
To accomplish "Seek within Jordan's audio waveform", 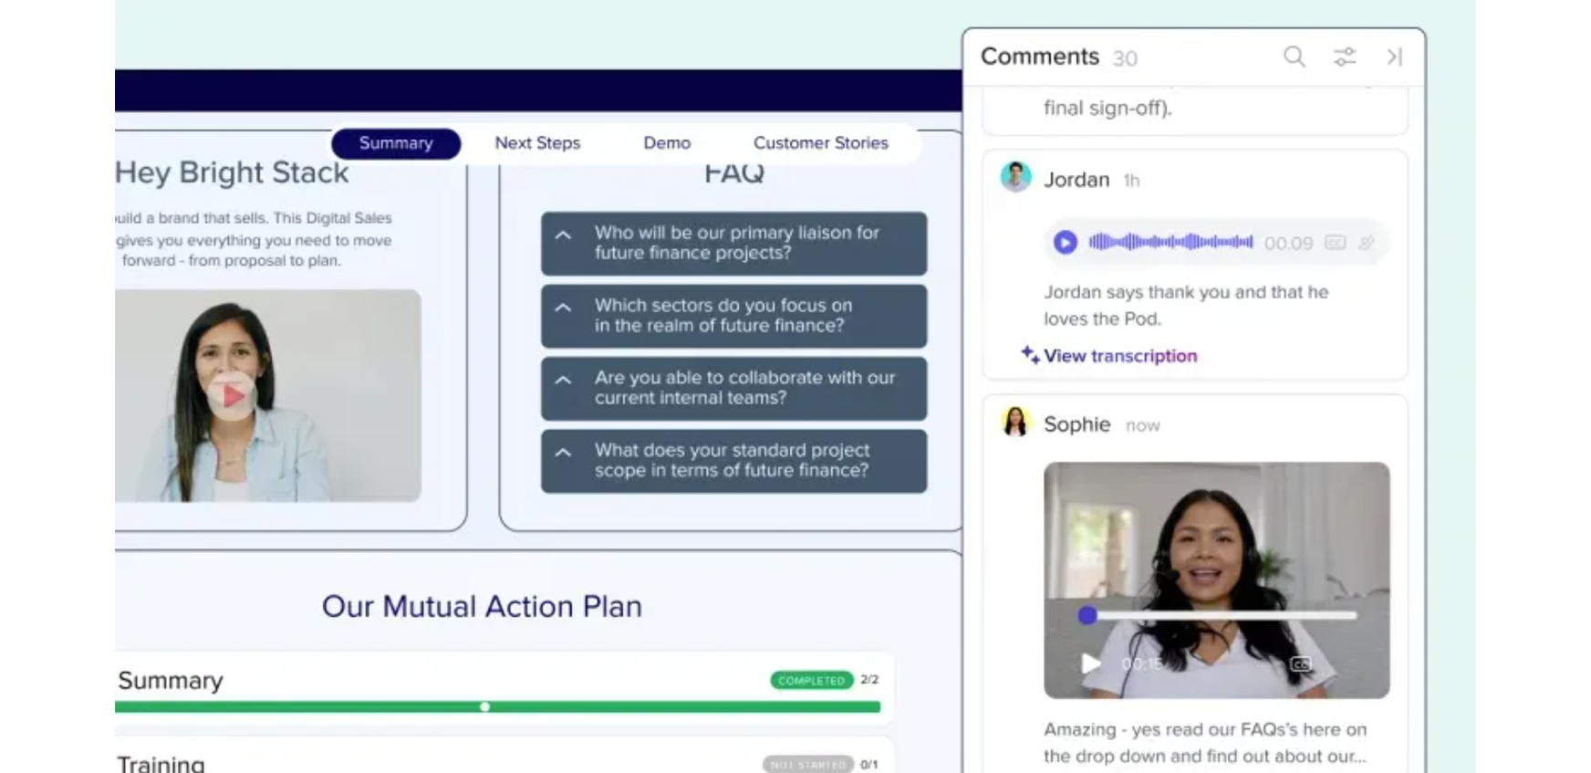I will [1170, 243].
